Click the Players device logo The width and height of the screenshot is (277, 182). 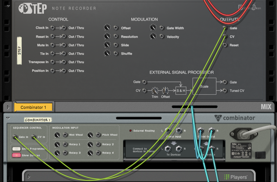(x=235, y=177)
